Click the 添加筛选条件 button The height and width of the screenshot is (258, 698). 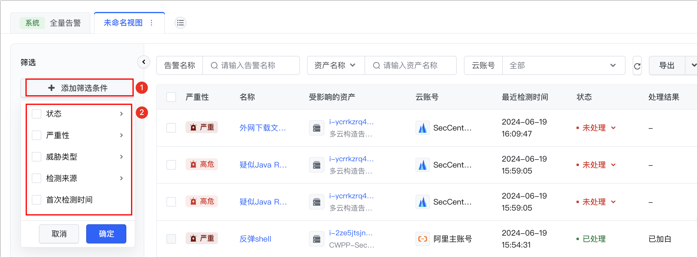tap(78, 88)
